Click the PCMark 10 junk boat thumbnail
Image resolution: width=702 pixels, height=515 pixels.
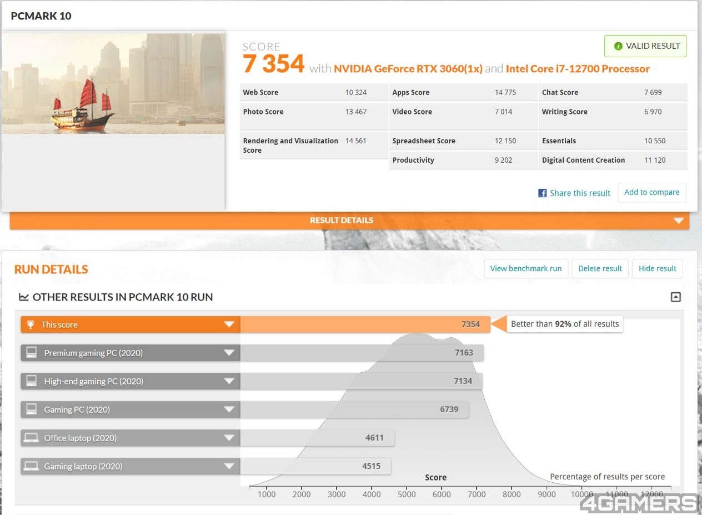pos(113,83)
